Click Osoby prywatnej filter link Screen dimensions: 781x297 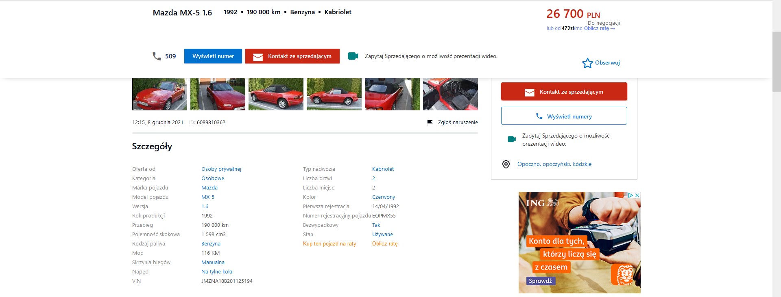[221, 169]
